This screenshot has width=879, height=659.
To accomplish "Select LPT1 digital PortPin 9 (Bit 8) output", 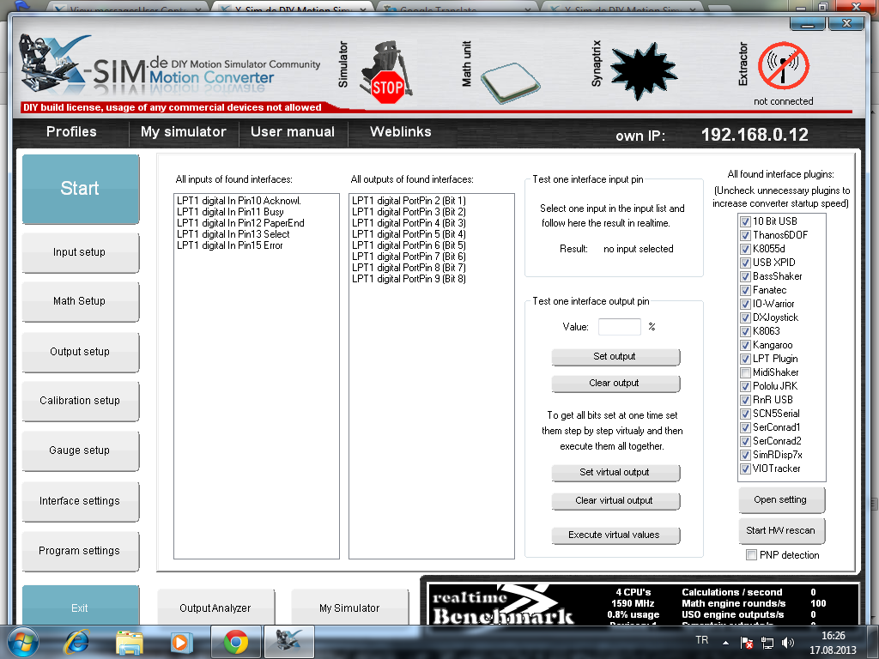I will (x=409, y=279).
